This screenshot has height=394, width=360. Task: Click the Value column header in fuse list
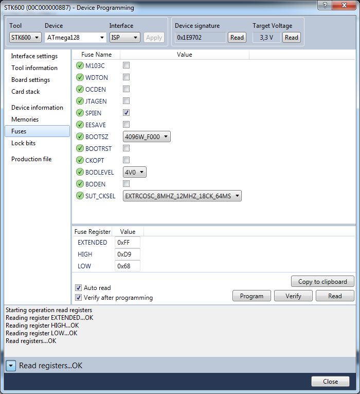coord(185,55)
